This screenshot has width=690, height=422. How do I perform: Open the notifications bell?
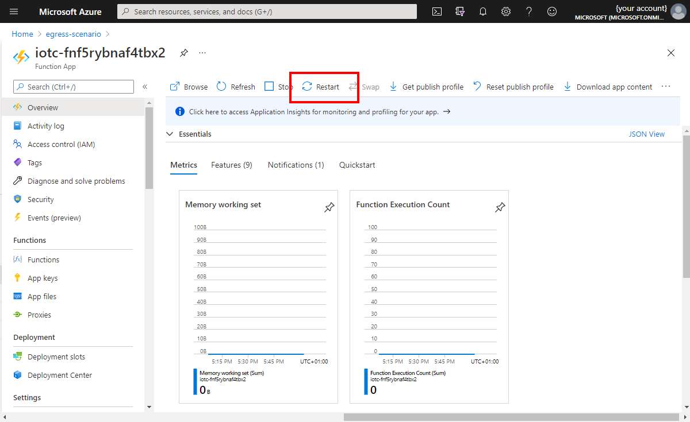[483, 11]
